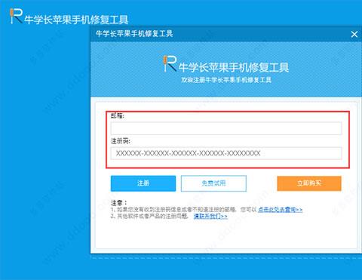Click the blue 注册 register button
Screen dimensions: 362x280
coord(143,183)
